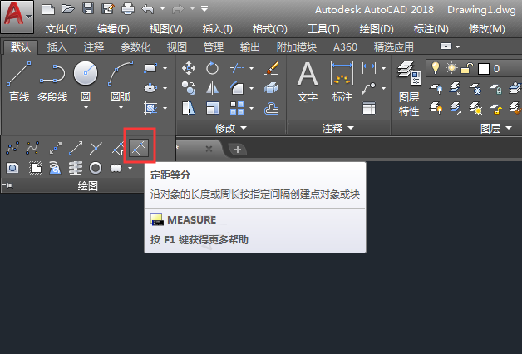
Task: Select the Spline Fit tool
Action: click(x=12, y=148)
